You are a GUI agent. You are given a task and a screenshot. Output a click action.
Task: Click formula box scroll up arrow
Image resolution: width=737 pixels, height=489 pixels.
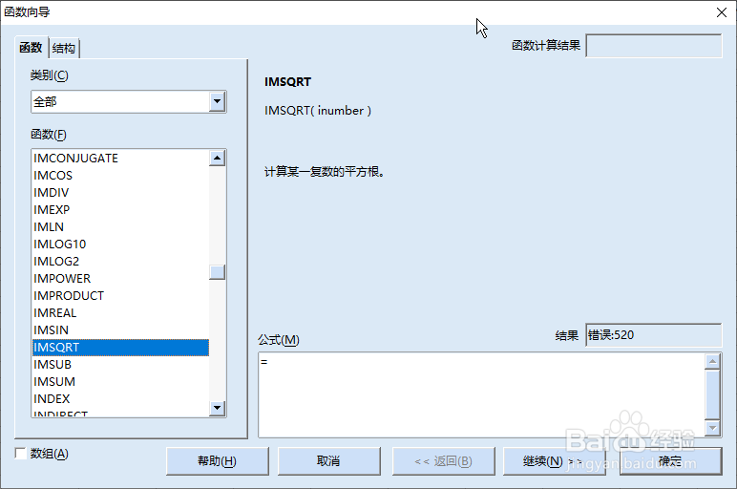point(712,361)
